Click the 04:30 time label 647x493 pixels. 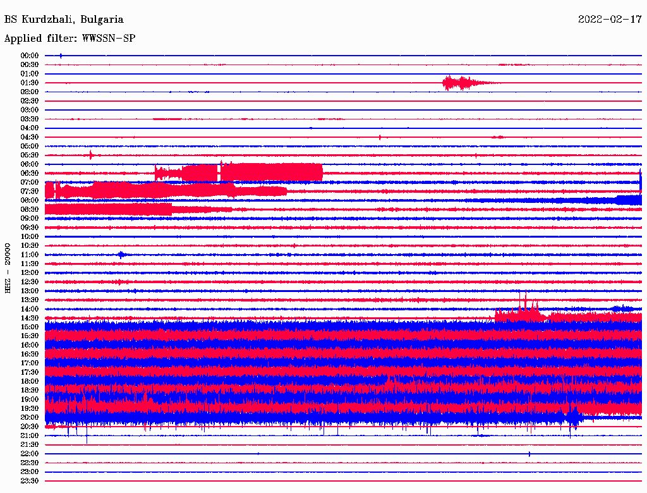[x=30, y=137]
